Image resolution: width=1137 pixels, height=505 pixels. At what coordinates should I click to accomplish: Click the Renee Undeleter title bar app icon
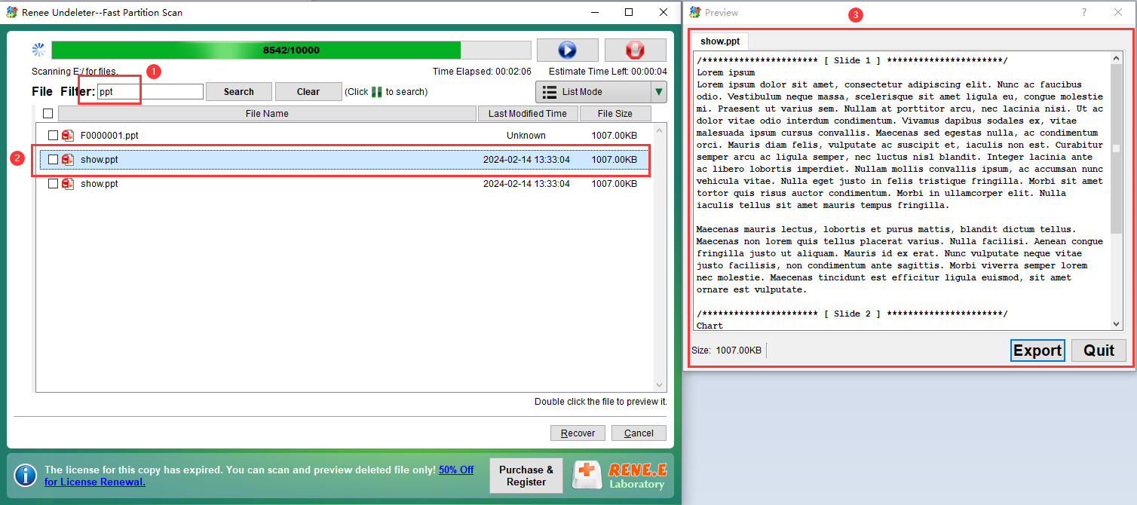click(x=11, y=12)
